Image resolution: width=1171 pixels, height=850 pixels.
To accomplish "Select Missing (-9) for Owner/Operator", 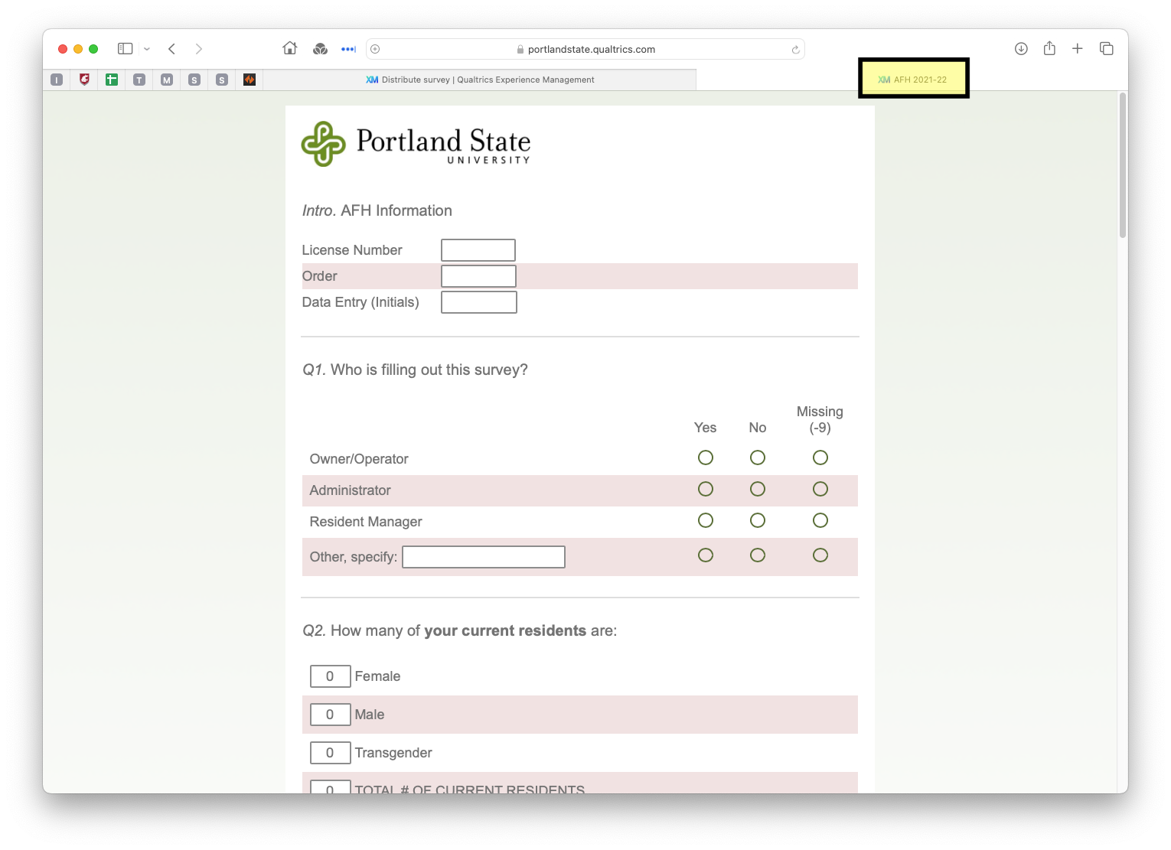I will [820, 458].
